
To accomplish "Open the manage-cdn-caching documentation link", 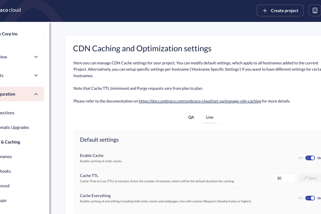I will pyautogui.click(x=199, y=101).
